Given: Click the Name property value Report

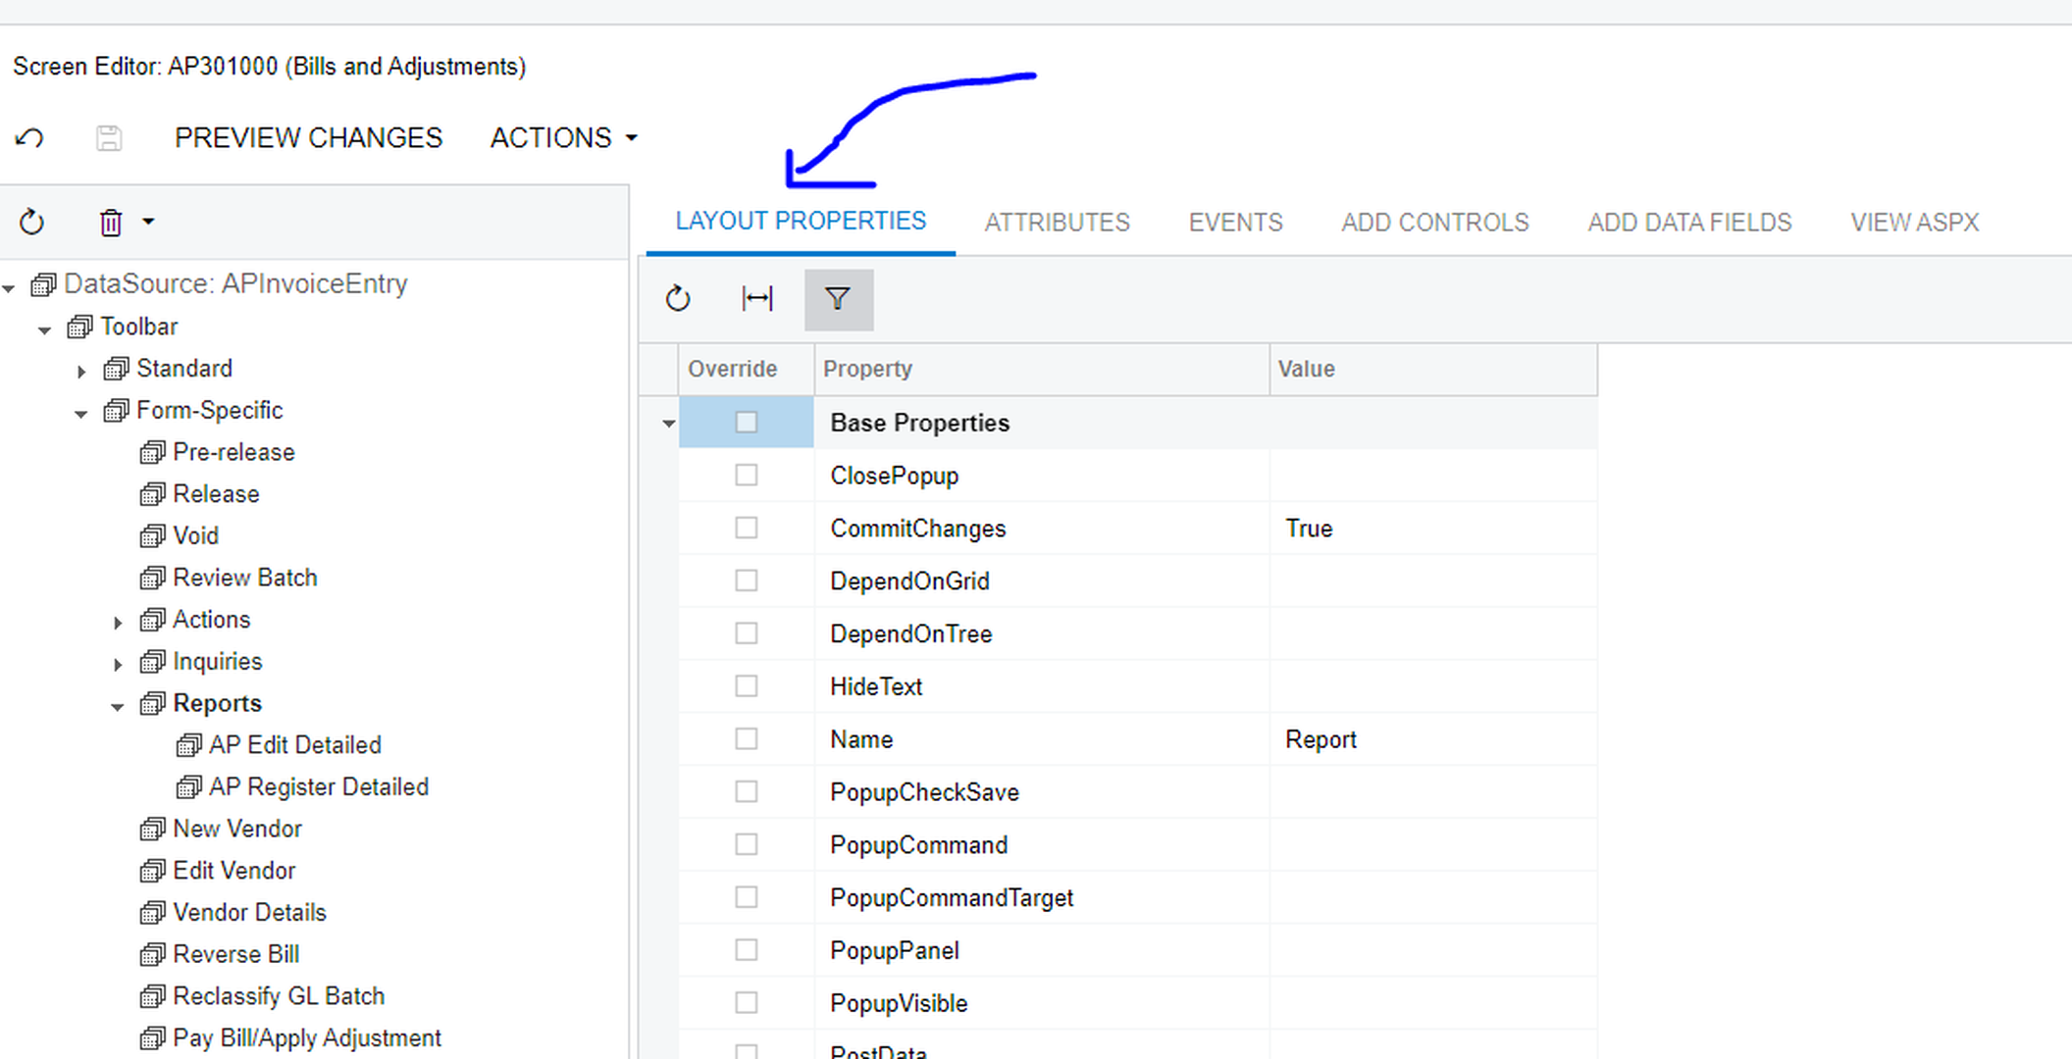Looking at the screenshot, I should click(x=1321, y=739).
